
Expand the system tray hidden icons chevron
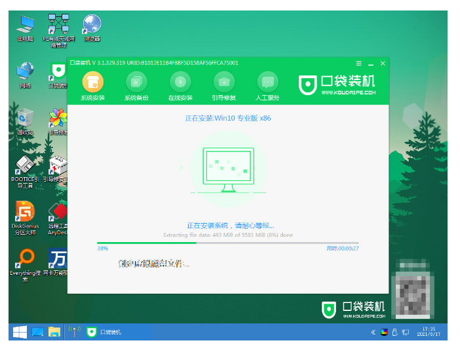point(373,332)
